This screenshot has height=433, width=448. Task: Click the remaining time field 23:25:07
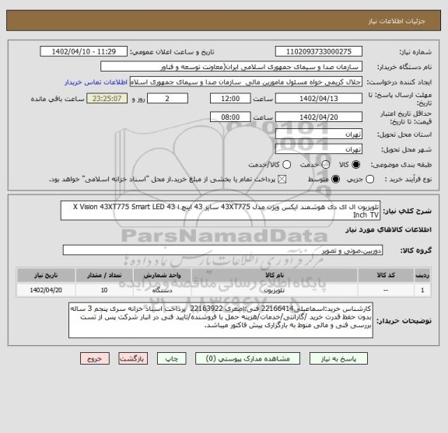[x=107, y=99]
